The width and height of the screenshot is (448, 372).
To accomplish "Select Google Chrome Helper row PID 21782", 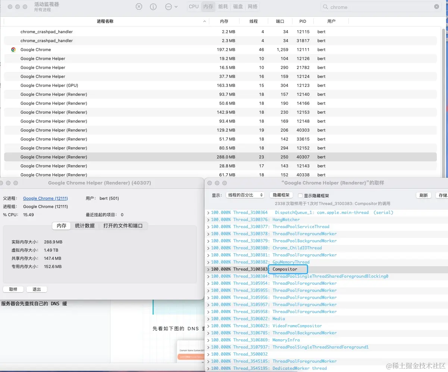I will [x=220, y=67].
